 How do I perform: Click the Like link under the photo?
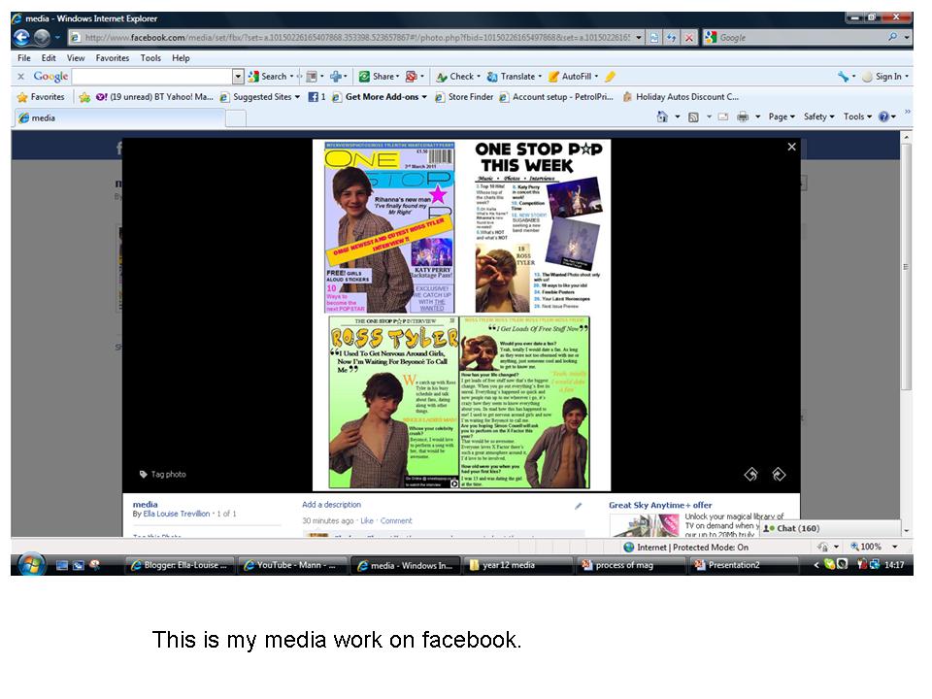click(x=367, y=520)
